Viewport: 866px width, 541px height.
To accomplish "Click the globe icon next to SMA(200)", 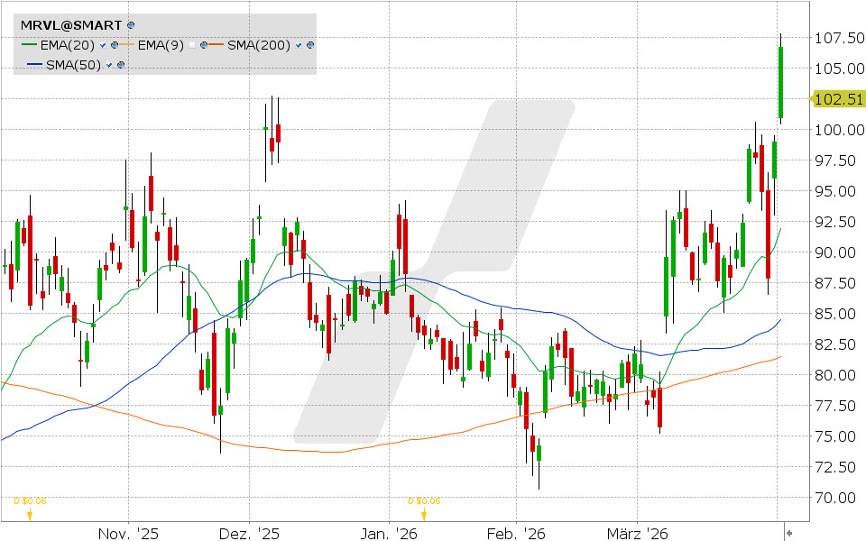I will coord(309,45).
